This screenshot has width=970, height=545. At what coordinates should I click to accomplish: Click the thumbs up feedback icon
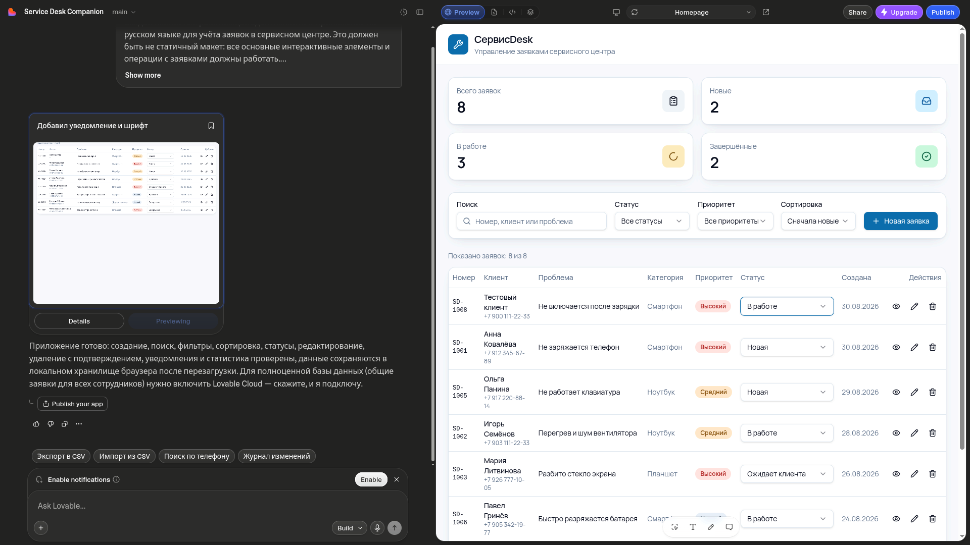click(x=36, y=424)
